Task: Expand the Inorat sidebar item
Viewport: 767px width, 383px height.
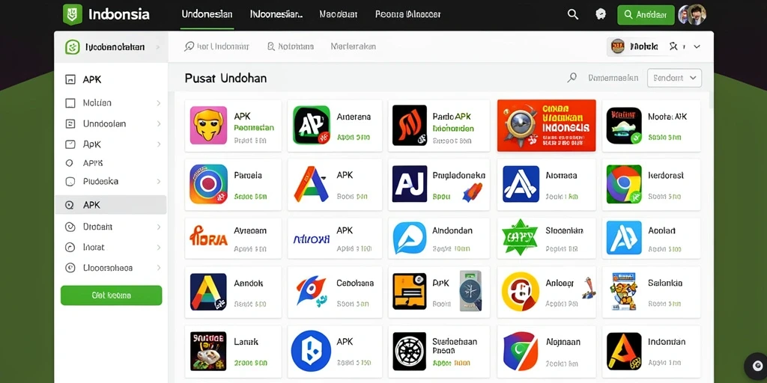Action: [x=159, y=248]
